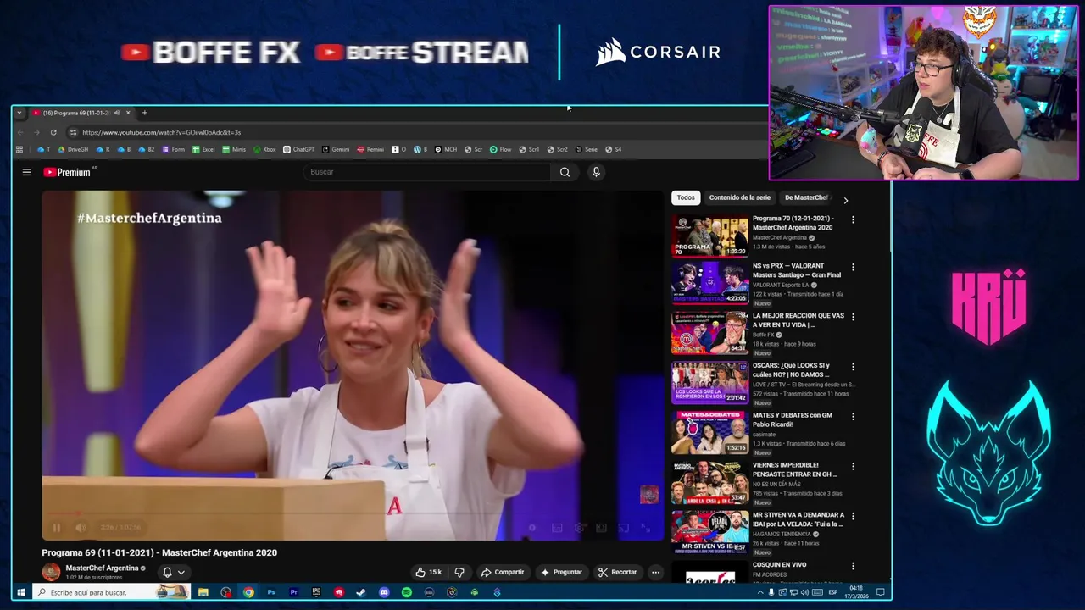Open the Serie bookmark
This screenshot has width=1085, height=610.
[x=586, y=149]
